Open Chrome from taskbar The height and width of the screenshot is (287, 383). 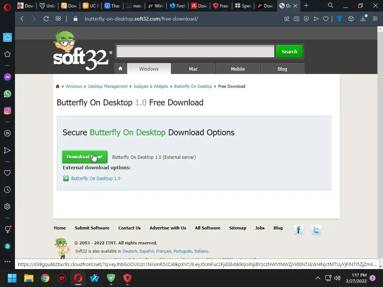45,278
